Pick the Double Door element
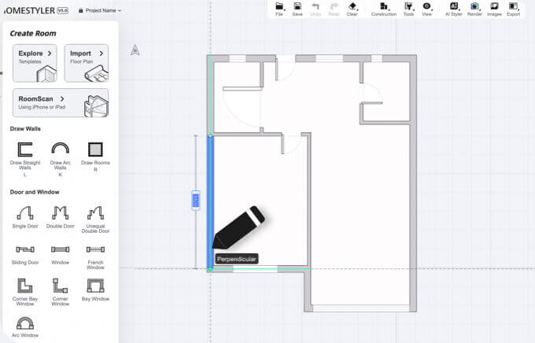535x343 pixels. tap(60, 215)
